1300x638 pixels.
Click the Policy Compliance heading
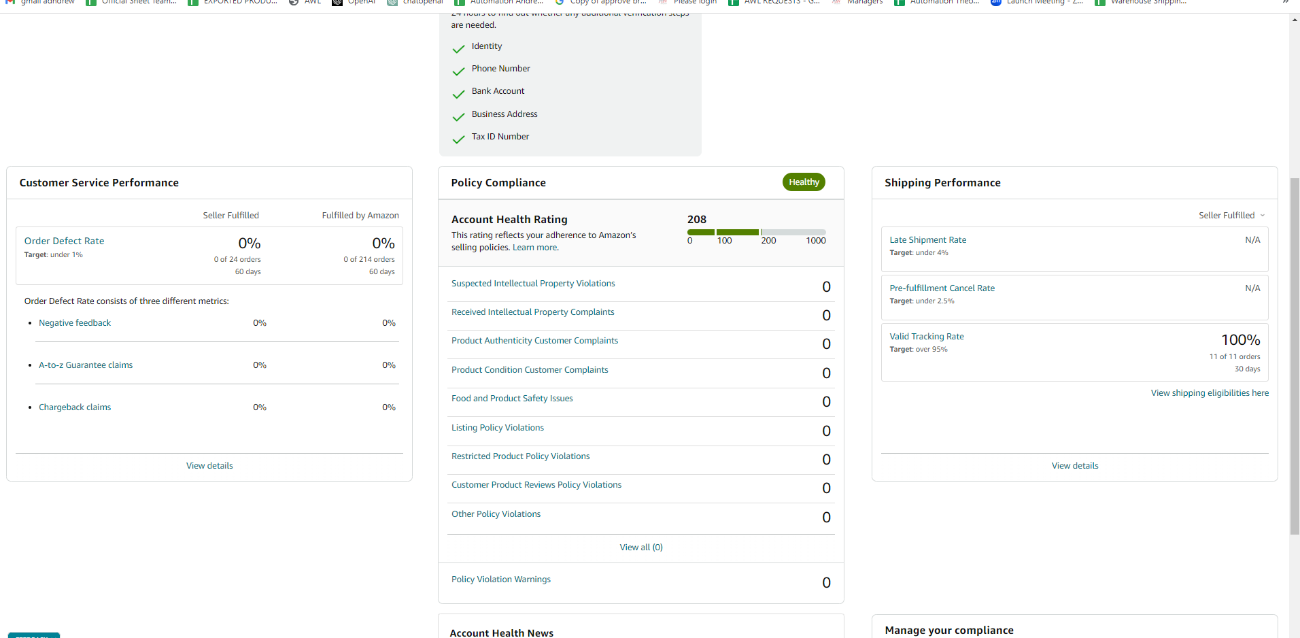[x=498, y=183]
